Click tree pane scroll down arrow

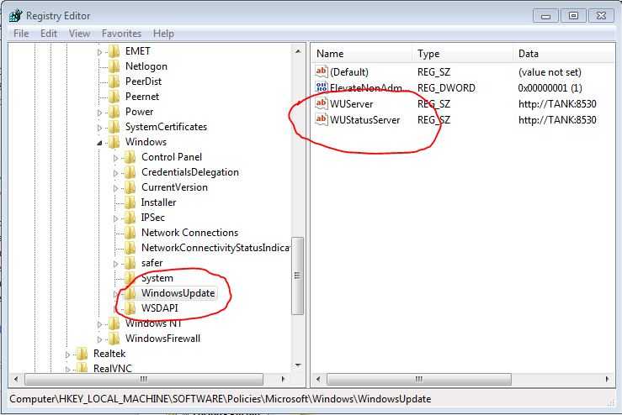298,365
